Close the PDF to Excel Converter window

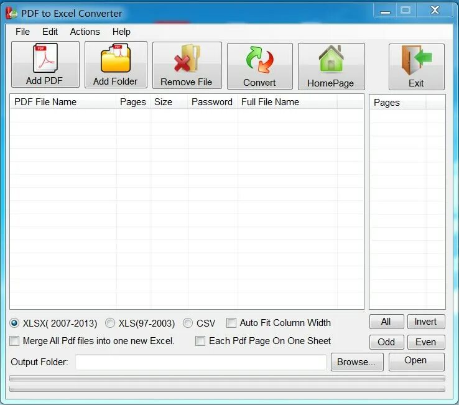tap(435, 11)
